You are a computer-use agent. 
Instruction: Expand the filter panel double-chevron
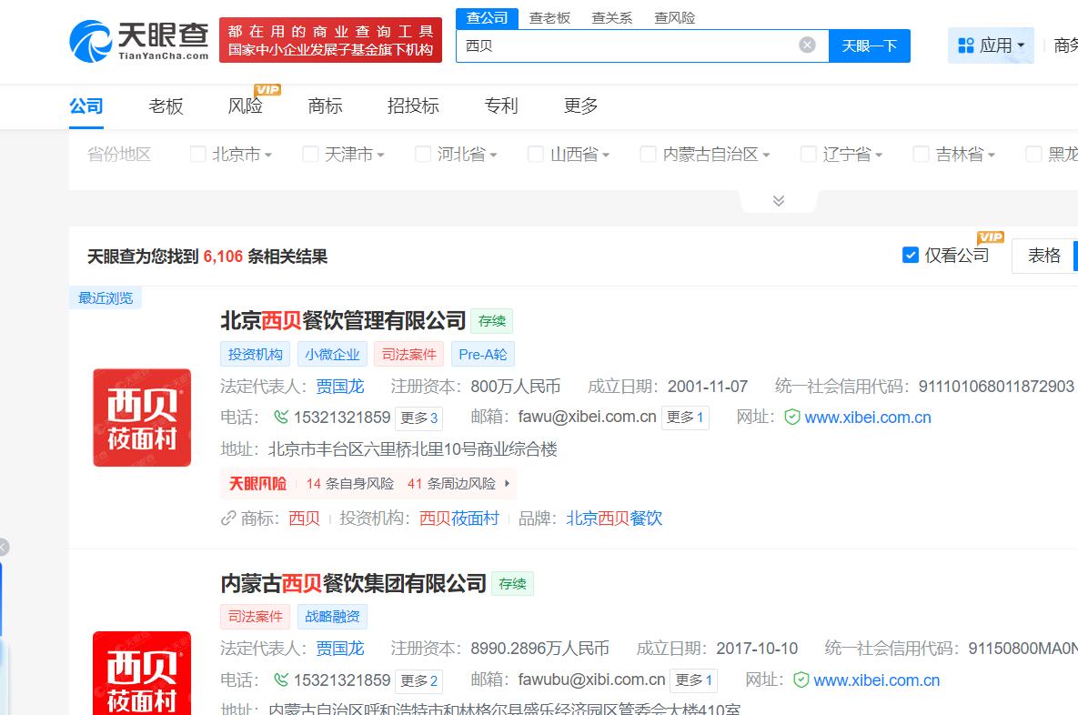point(778,201)
